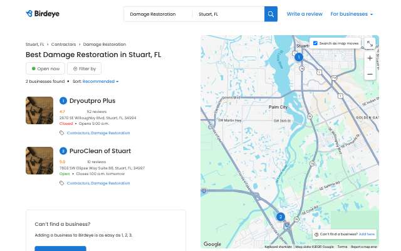Open Write a review link
Image resolution: width=401 pixels, height=251 pixels.
(305, 14)
